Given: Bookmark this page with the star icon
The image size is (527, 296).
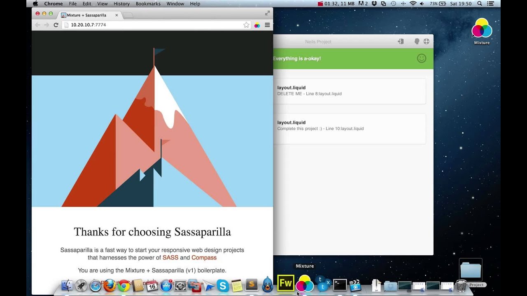Looking at the screenshot, I should 246,25.
